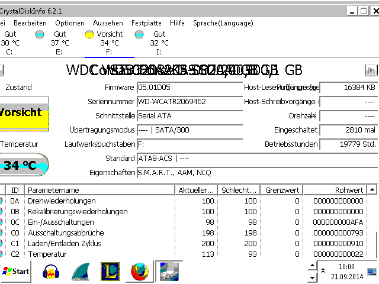Sort by the Rohwert column header
Screen dimensions: 379x284
click(335, 190)
